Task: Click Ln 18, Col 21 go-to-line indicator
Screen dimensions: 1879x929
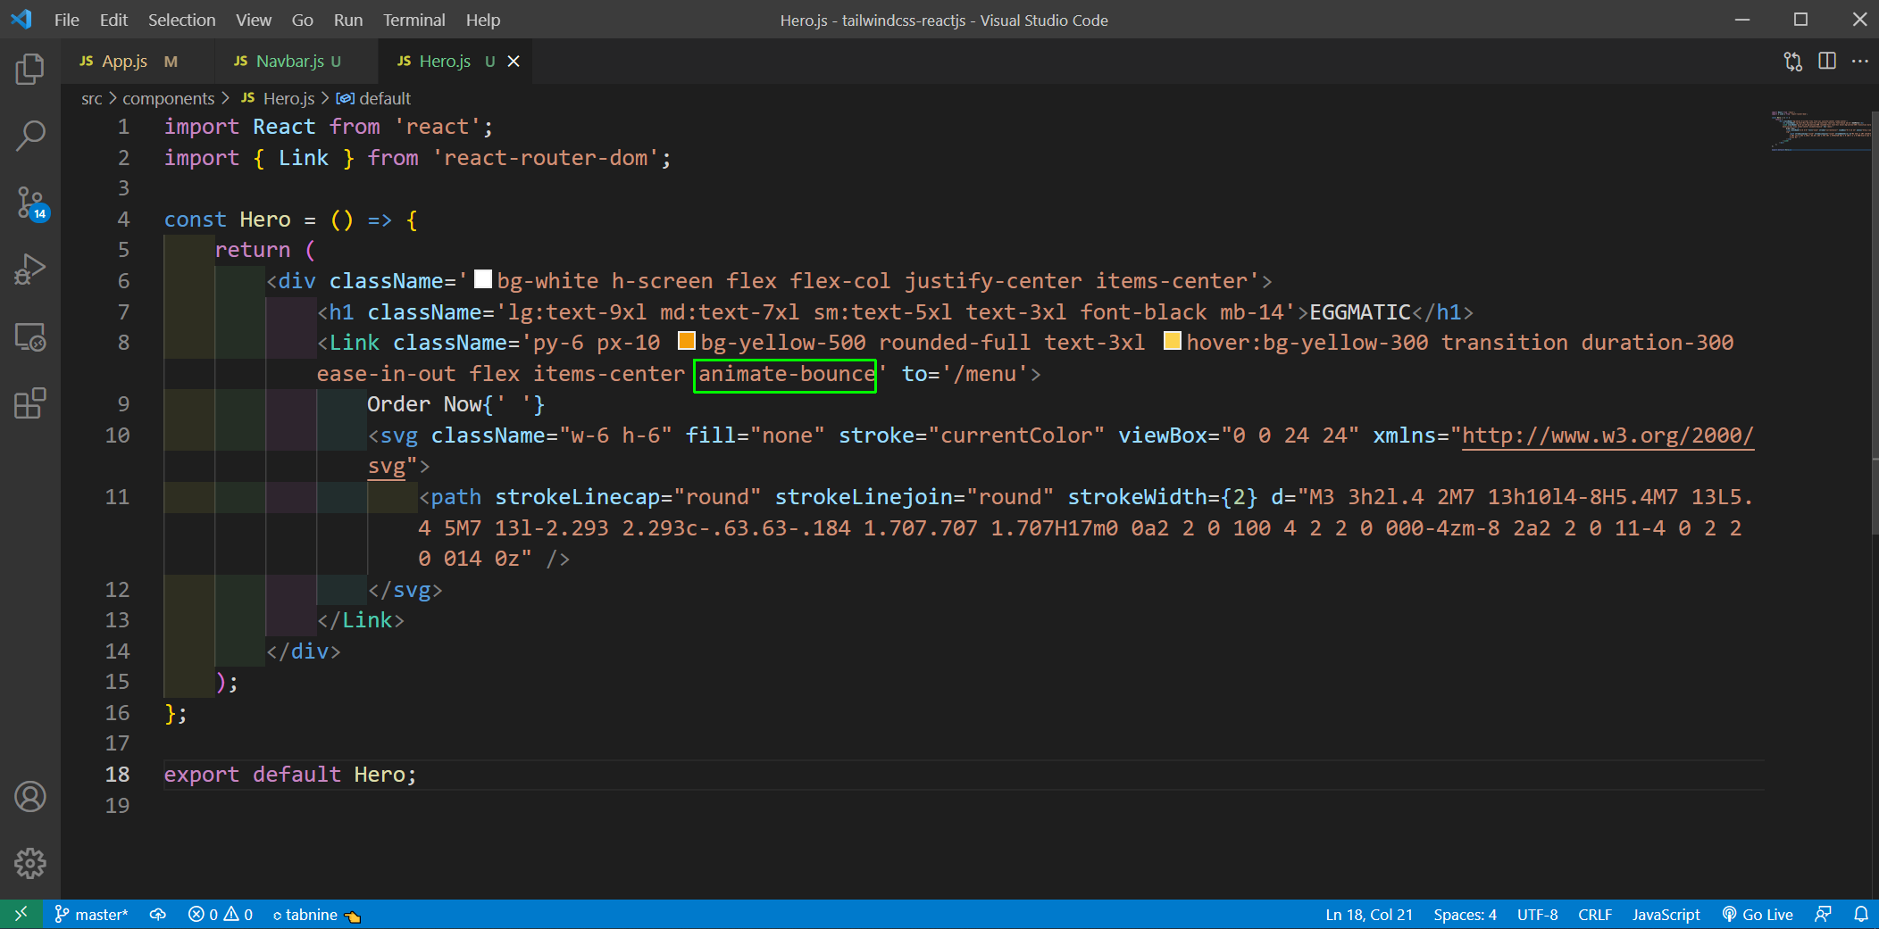Action: (1369, 914)
